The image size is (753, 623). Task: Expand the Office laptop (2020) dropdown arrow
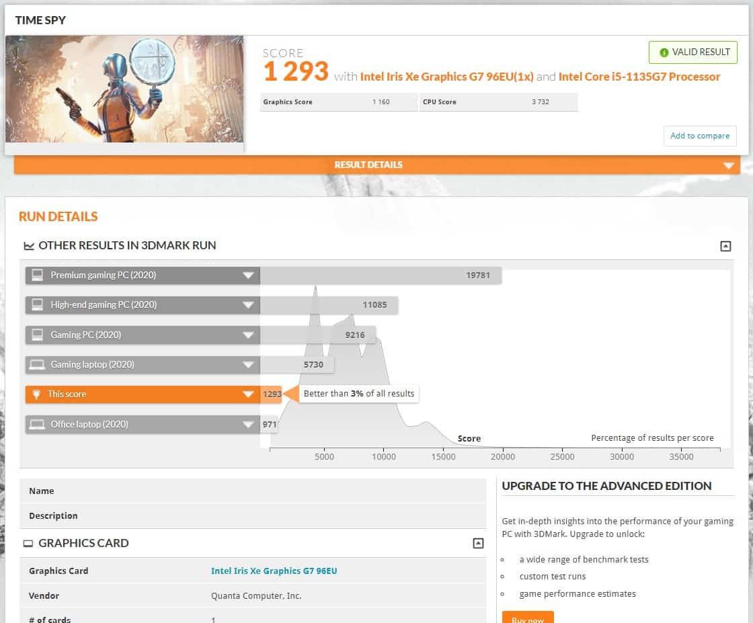pos(248,425)
